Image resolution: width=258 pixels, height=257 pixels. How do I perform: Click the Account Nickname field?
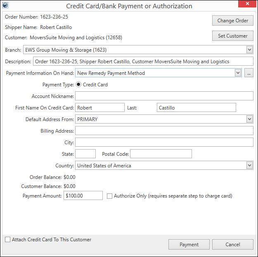pyautogui.click(x=164, y=96)
